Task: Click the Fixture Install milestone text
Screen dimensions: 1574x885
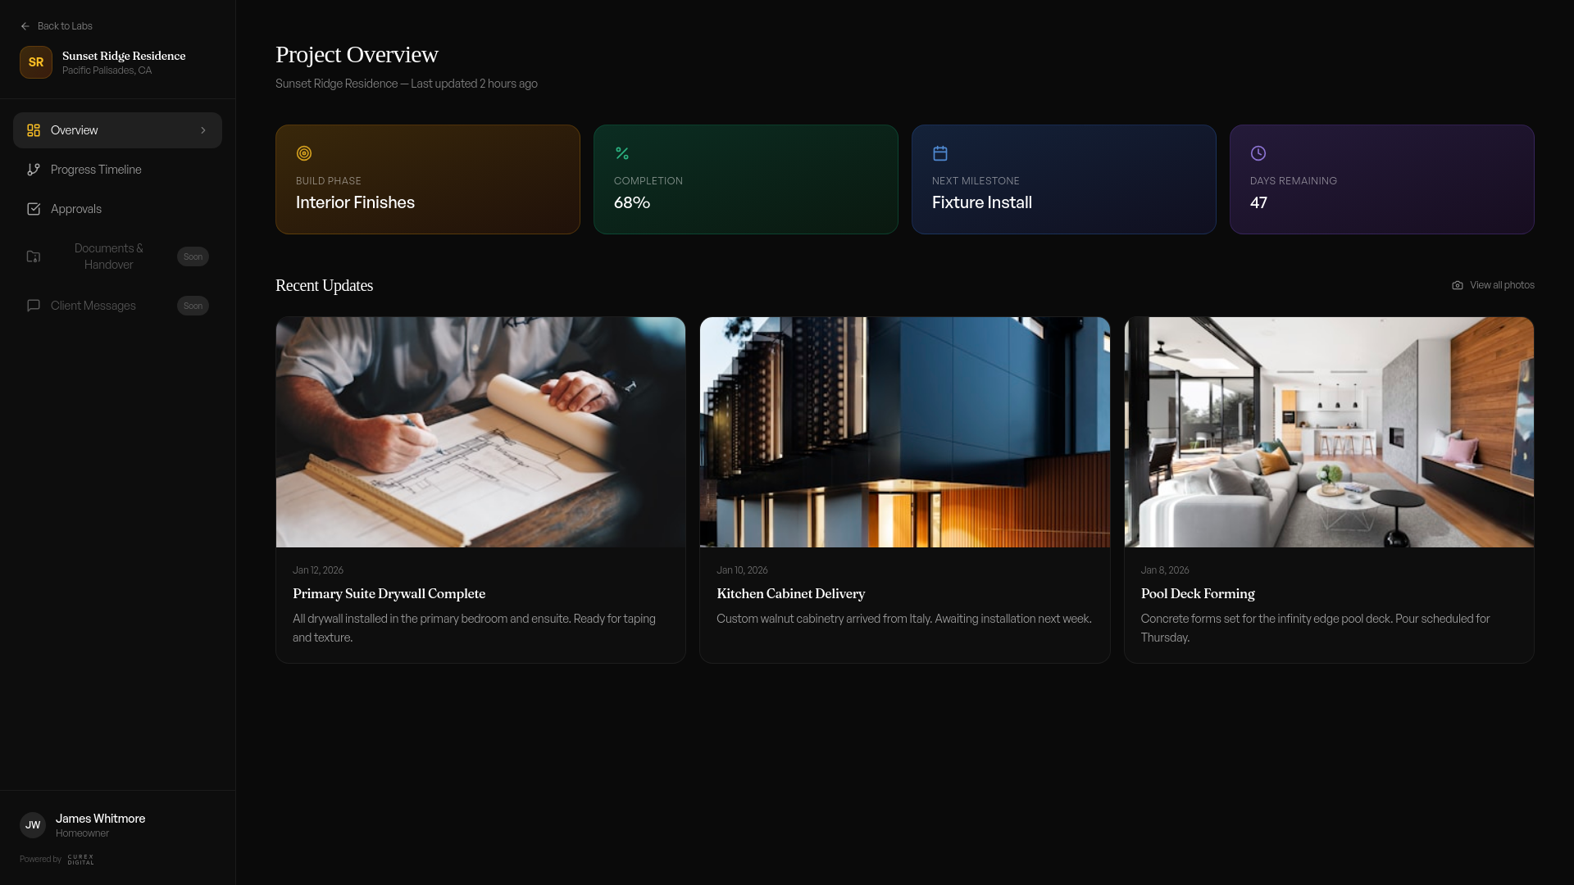Action: point(982,202)
